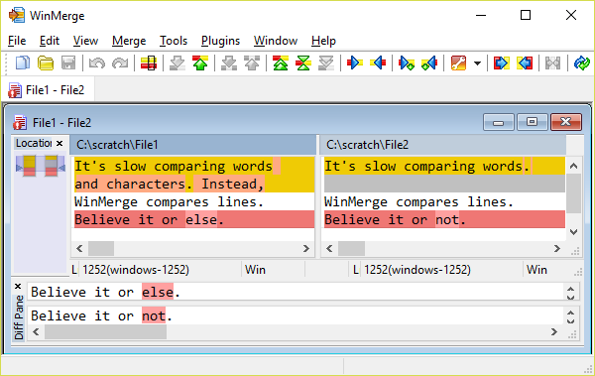Screen dimensions: 595x376
Task: Click the grayed auto merge icon
Action: coord(552,63)
